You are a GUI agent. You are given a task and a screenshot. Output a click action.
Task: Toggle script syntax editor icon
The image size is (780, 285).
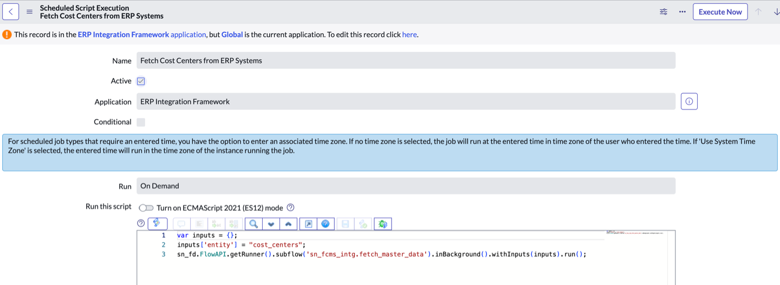pos(158,223)
